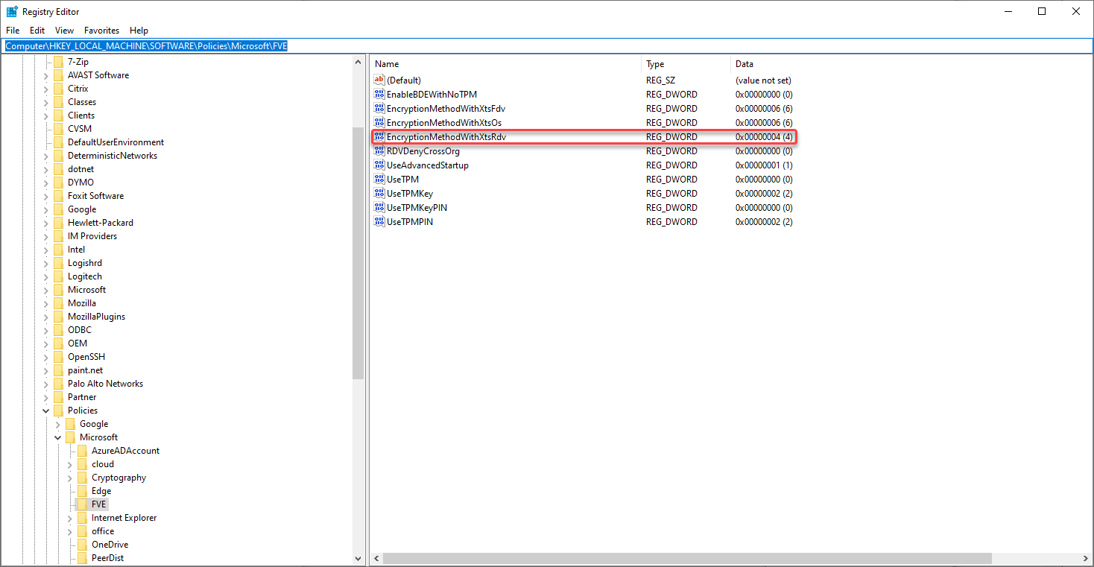The image size is (1094, 567).
Task: Select the IM Providers key
Action: pos(92,236)
